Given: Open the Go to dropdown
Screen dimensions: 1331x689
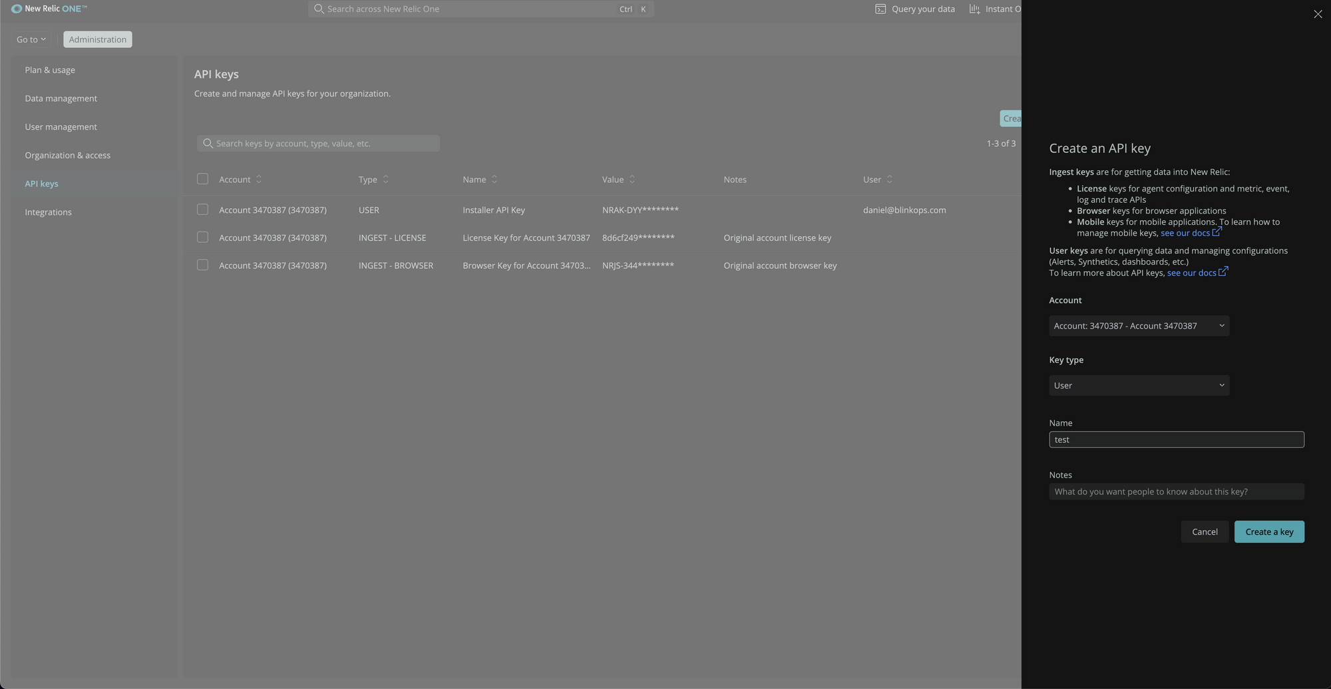Looking at the screenshot, I should [31, 39].
